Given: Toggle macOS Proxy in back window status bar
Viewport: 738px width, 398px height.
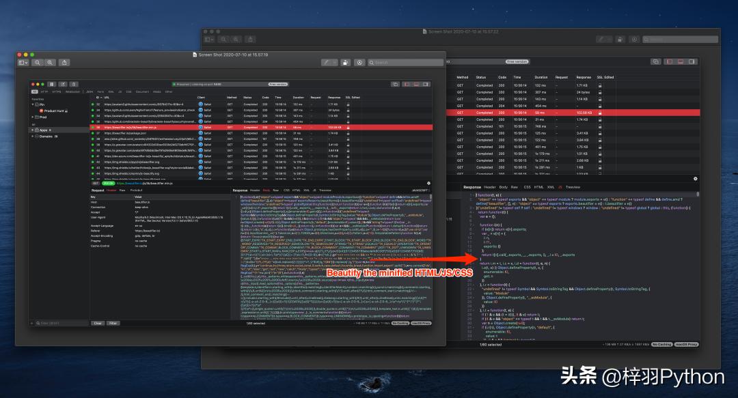Looking at the screenshot, I should click(x=686, y=344).
